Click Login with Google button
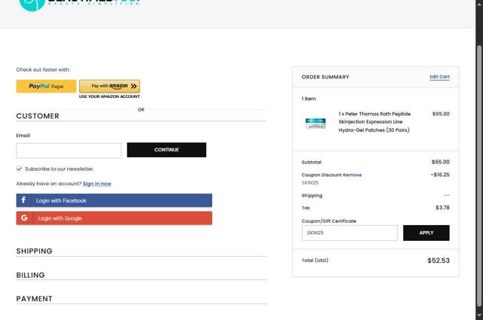Screen dimensions: 483x320 (114, 218)
